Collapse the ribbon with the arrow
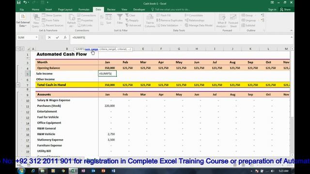 [292, 30]
